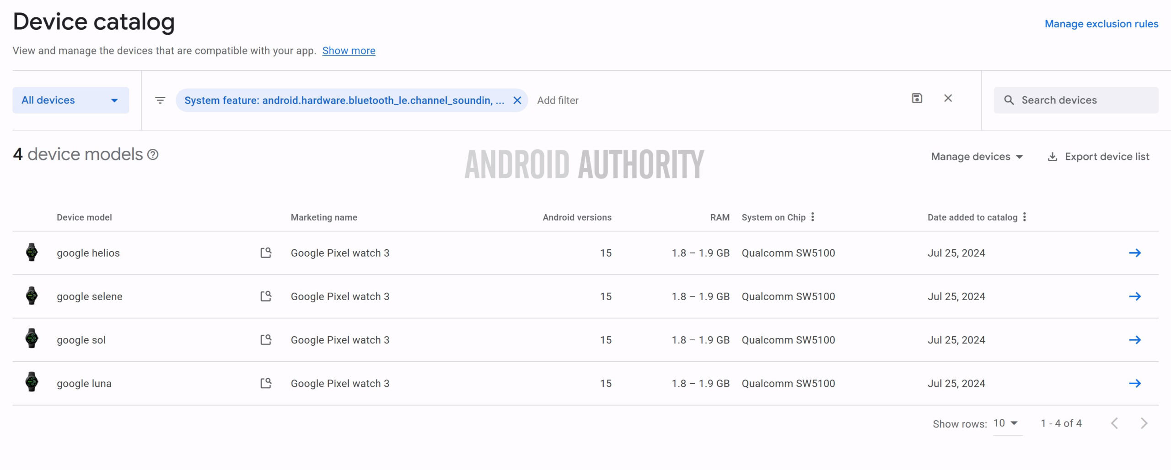Open Date added to catalog column menu
The width and height of the screenshot is (1171, 470).
coord(1025,217)
